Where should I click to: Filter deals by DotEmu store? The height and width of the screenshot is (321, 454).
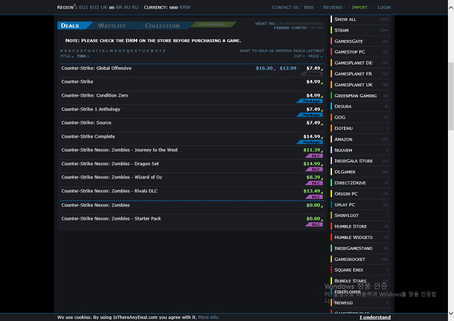pyautogui.click(x=361, y=128)
